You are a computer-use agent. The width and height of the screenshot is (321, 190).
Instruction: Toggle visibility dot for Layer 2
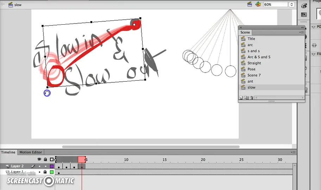tap(39, 166)
